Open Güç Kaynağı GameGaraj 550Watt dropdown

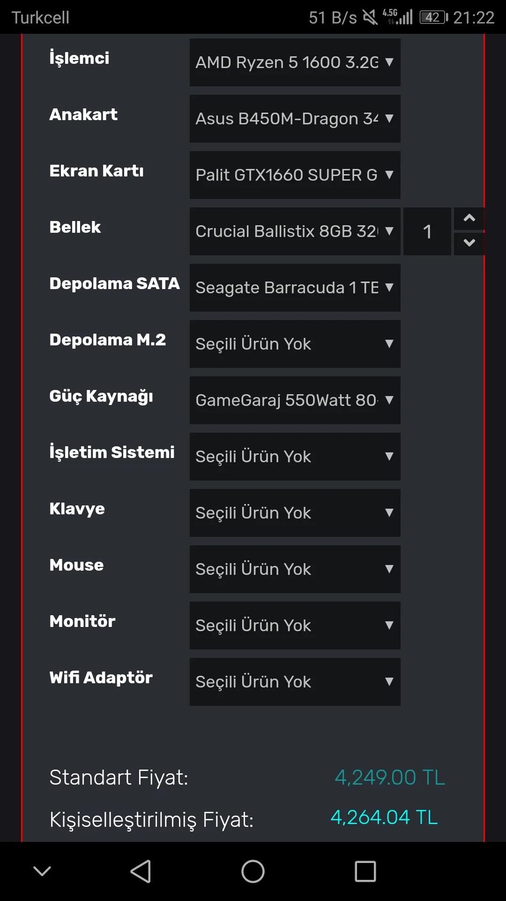(x=295, y=400)
